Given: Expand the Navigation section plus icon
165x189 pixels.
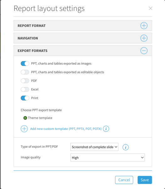Looking at the screenshot, I should [144, 38].
